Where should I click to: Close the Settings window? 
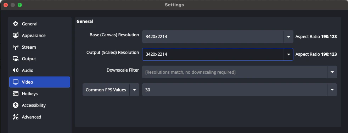[x=6, y=5]
